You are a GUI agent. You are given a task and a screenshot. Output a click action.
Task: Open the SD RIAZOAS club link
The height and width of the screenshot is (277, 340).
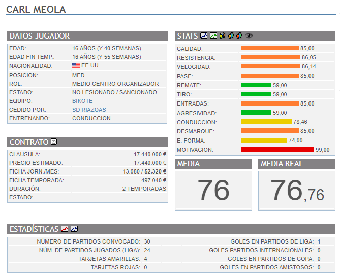(89, 110)
